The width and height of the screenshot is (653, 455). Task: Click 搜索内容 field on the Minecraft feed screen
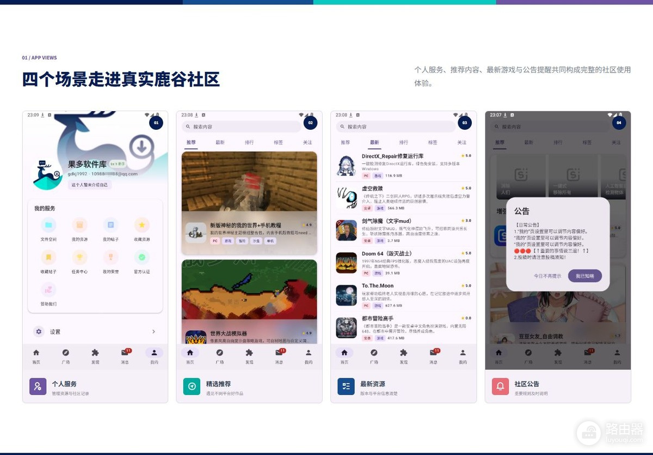coord(242,126)
